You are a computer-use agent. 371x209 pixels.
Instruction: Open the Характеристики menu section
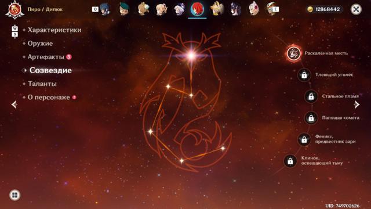pyautogui.click(x=54, y=30)
